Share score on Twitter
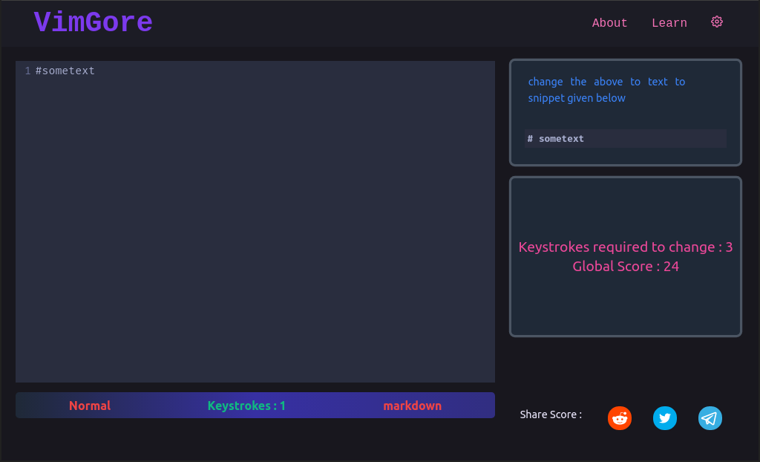 pyautogui.click(x=664, y=418)
